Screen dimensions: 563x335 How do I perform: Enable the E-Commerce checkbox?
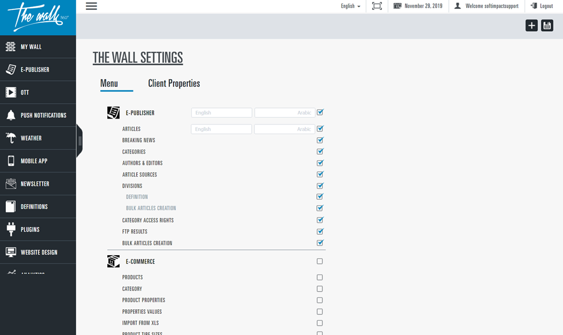[x=319, y=261]
